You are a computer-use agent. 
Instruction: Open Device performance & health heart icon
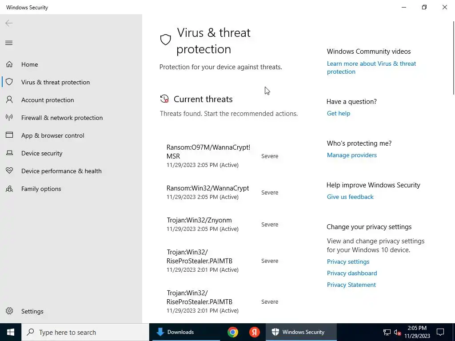[x=9, y=171]
